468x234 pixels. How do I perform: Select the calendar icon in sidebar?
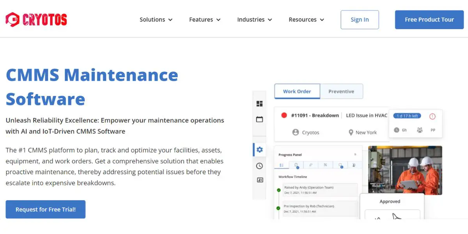(259, 119)
